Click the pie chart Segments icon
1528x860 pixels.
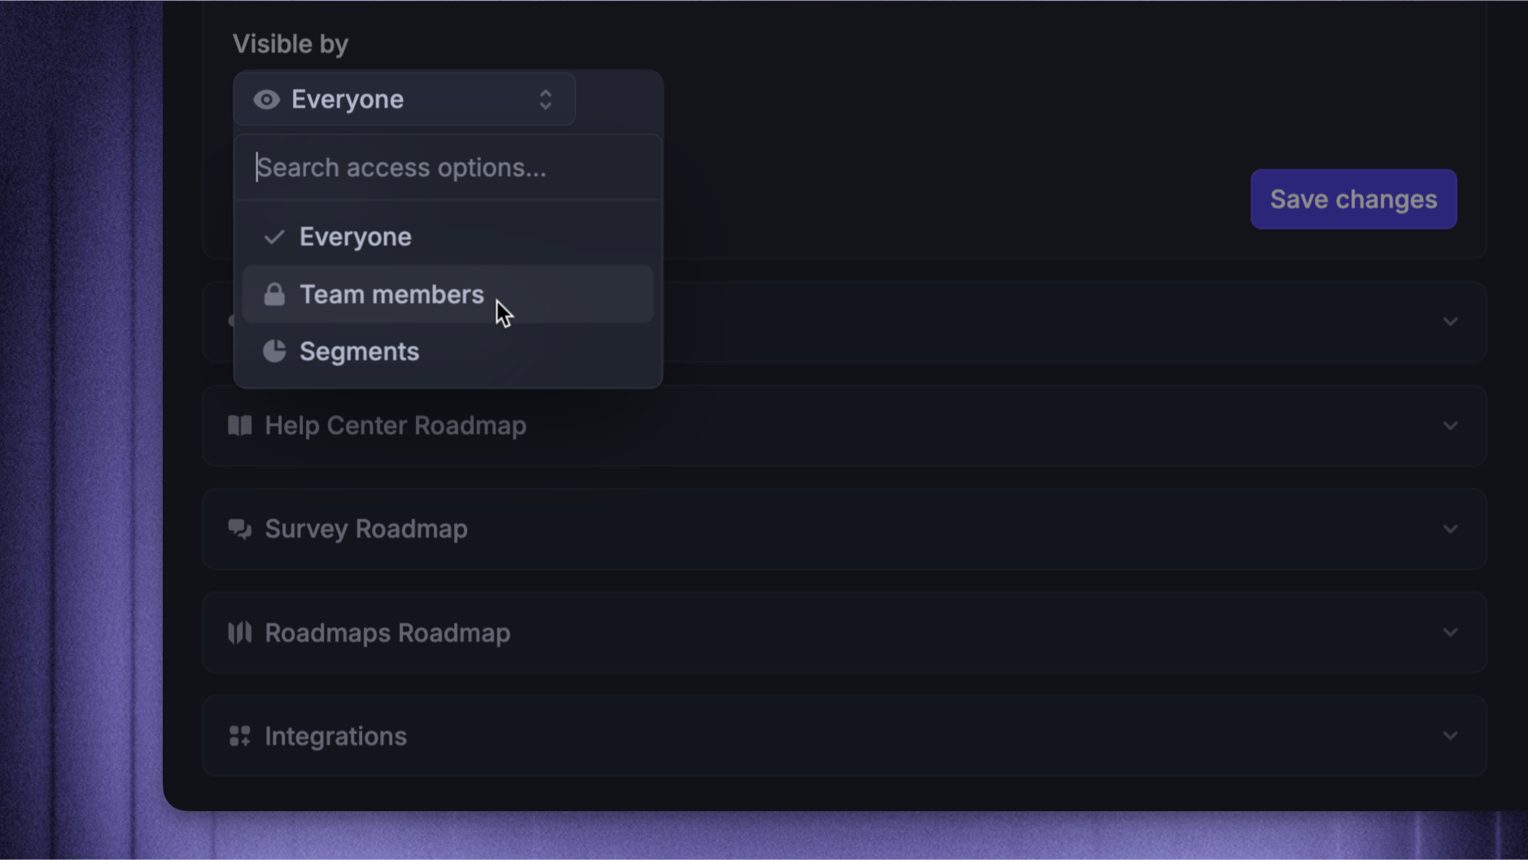pyautogui.click(x=274, y=351)
